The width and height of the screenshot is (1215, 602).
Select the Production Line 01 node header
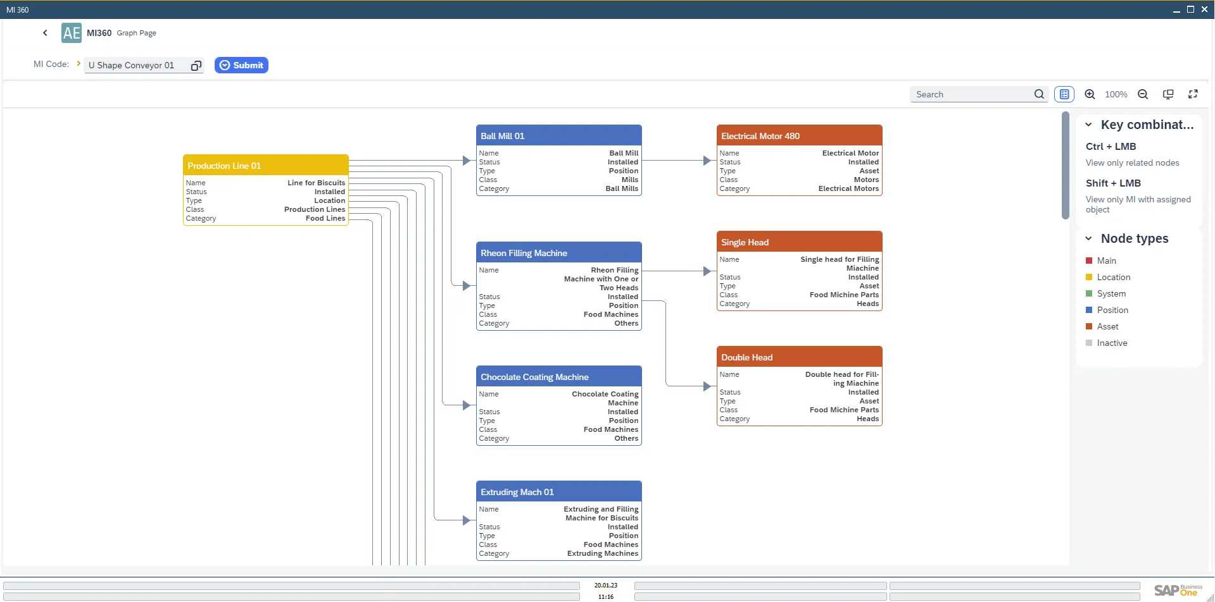click(265, 166)
